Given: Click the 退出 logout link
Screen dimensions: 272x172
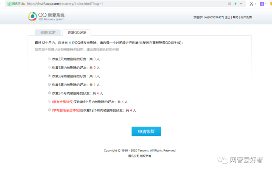Looking at the screenshot, I should (x=227, y=17).
